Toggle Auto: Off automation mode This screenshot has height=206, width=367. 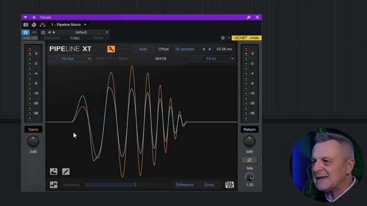pyautogui.click(x=30, y=38)
